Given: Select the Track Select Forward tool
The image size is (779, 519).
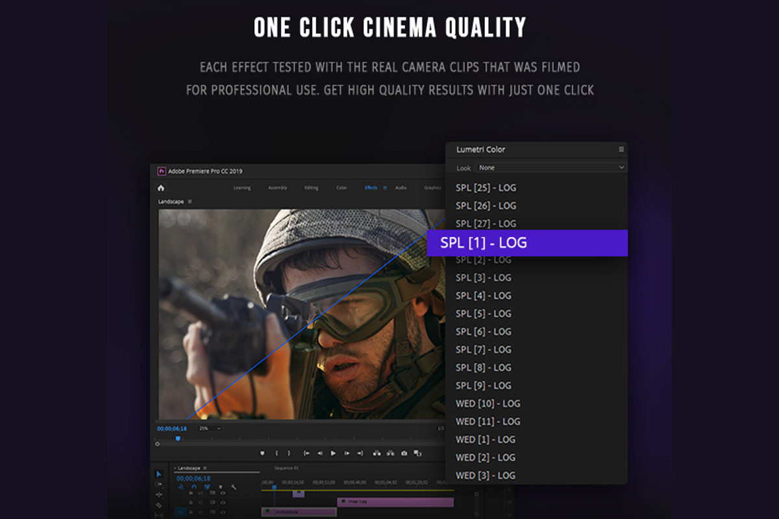Looking at the screenshot, I should [x=159, y=485].
